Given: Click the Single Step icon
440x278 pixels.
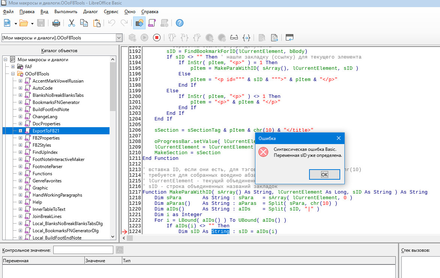Looking at the screenshot, I should pos(184,38).
